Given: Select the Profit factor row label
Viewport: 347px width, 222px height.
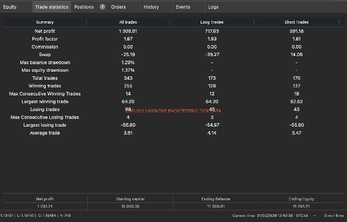Looking at the screenshot, I should coord(45,39).
